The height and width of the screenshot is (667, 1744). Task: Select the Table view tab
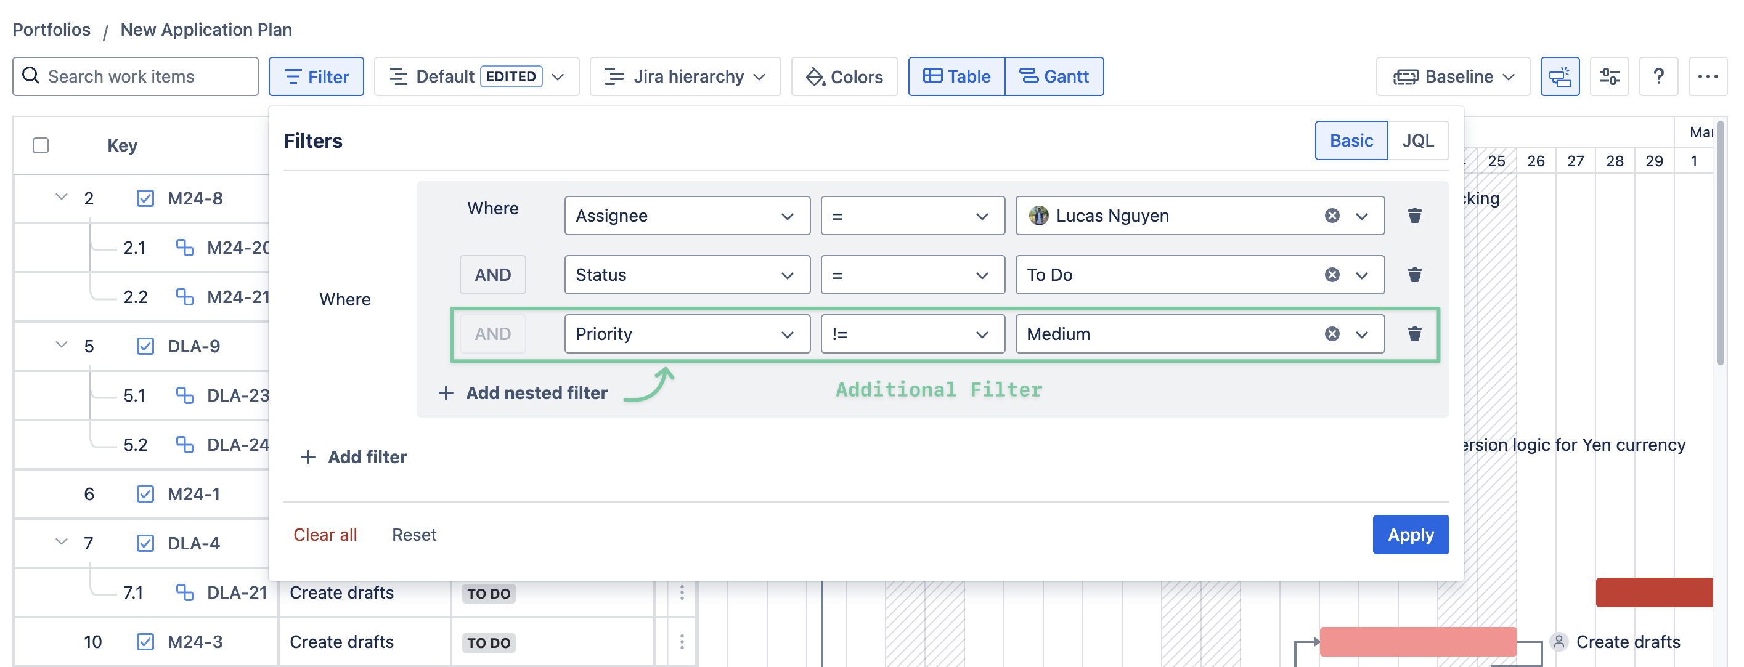tap(956, 76)
